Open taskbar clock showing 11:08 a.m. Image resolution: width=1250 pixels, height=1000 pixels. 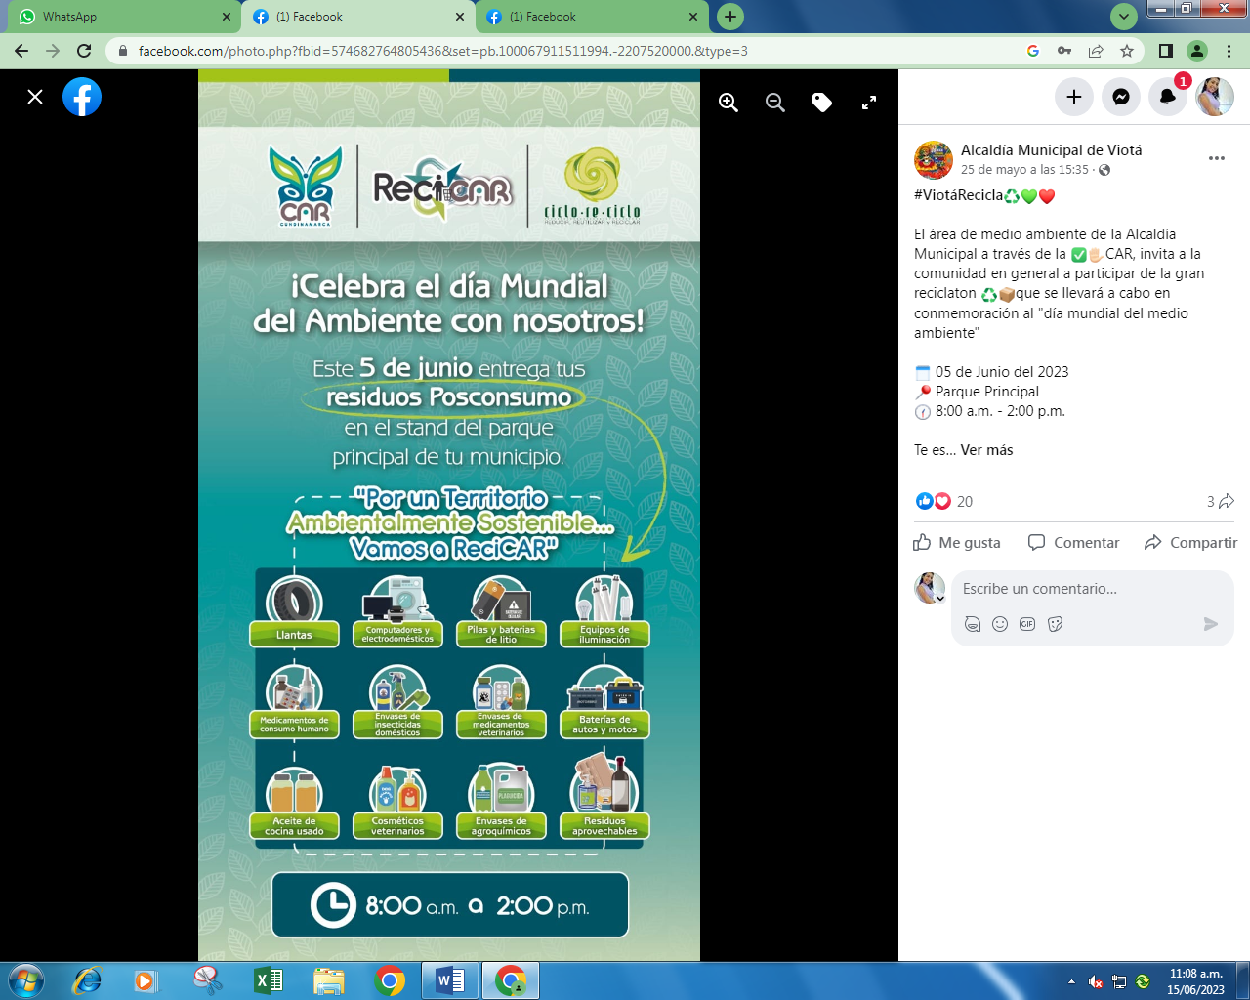1196,981
